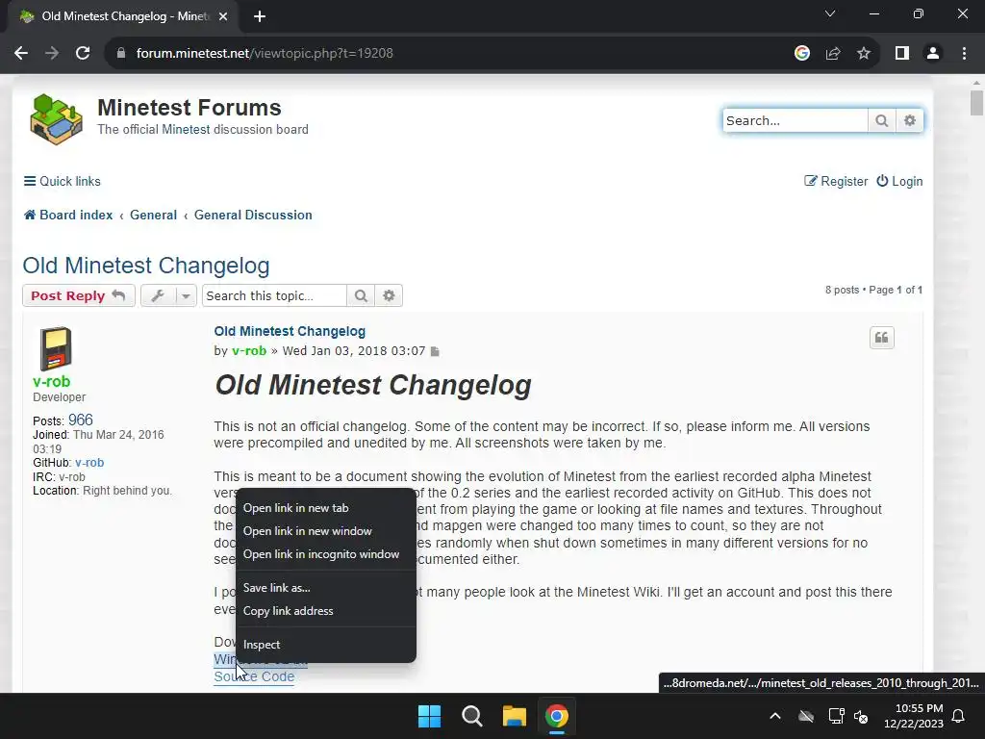Open File Explorer from taskbar
The image size is (985, 739).
tap(514, 716)
